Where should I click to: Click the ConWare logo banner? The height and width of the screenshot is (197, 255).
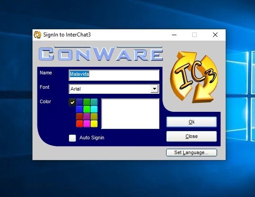tap(101, 54)
